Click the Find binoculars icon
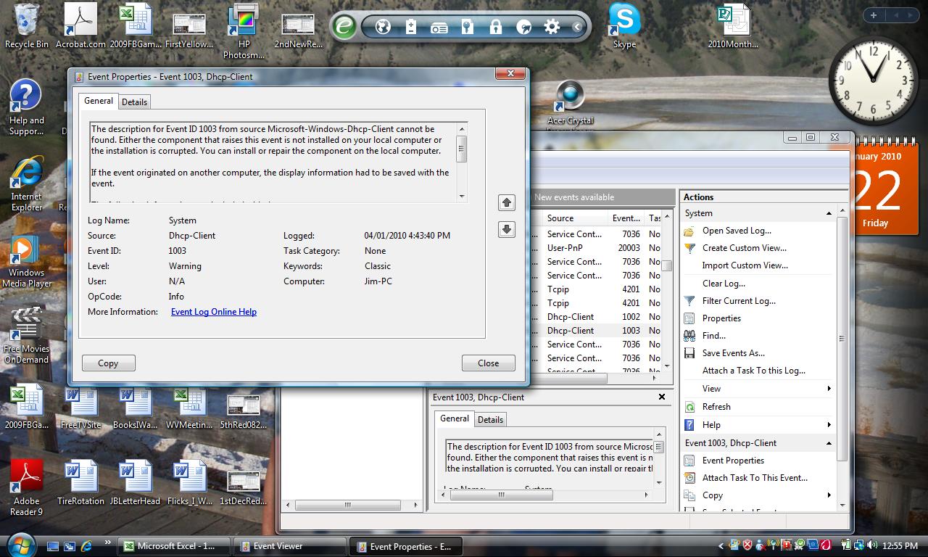This screenshot has height=557, width=928. coord(689,336)
